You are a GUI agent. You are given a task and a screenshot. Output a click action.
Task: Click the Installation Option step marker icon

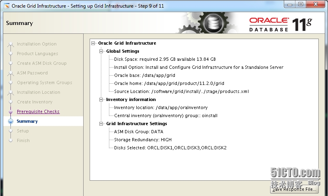pos(11,44)
